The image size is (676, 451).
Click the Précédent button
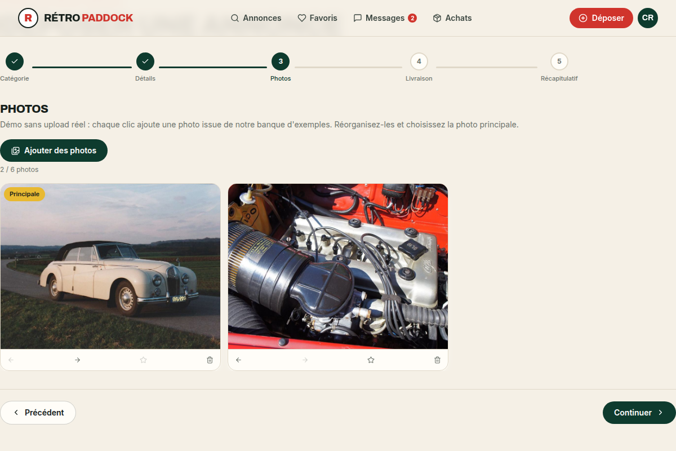(38, 413)
